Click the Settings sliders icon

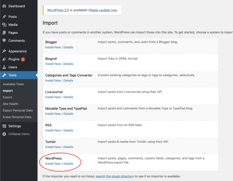pyautogui.click(x=4, y=126)
